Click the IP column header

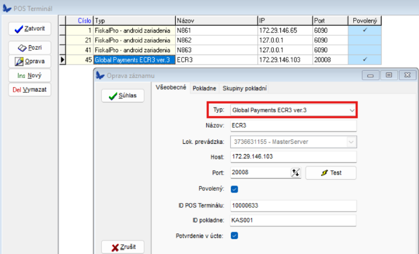[x=285, y=21]
